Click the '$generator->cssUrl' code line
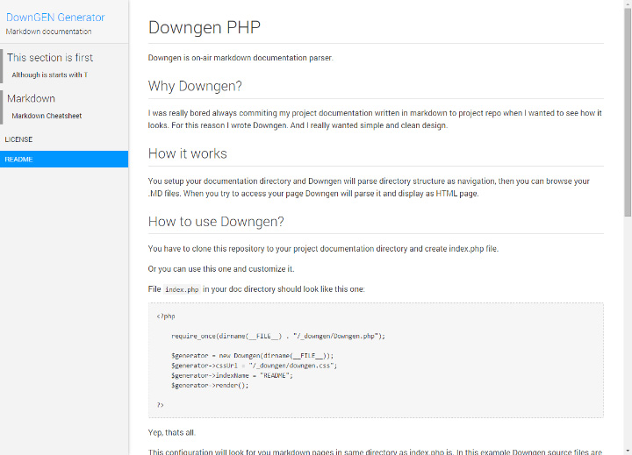This screenshot has width=632, height=455. (x=254, y=366)
